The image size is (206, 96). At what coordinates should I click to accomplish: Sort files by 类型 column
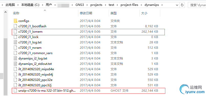point(114,13)
